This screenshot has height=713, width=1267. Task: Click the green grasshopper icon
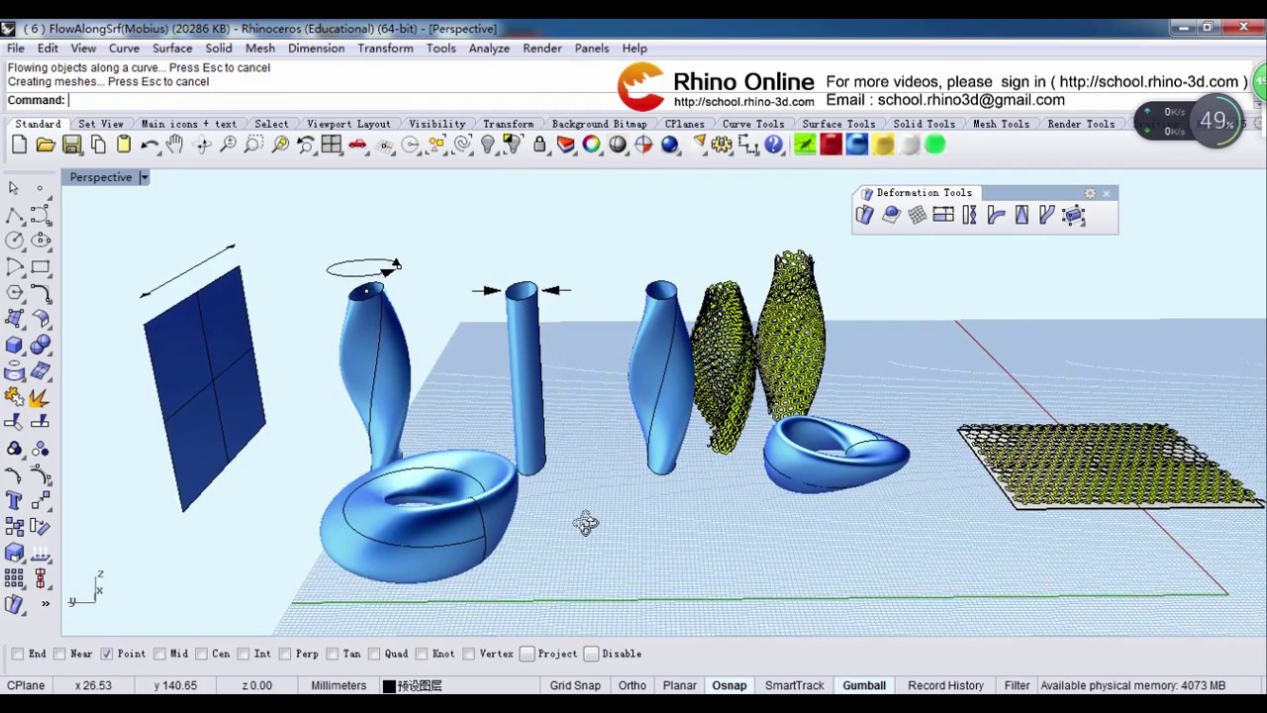805,146
